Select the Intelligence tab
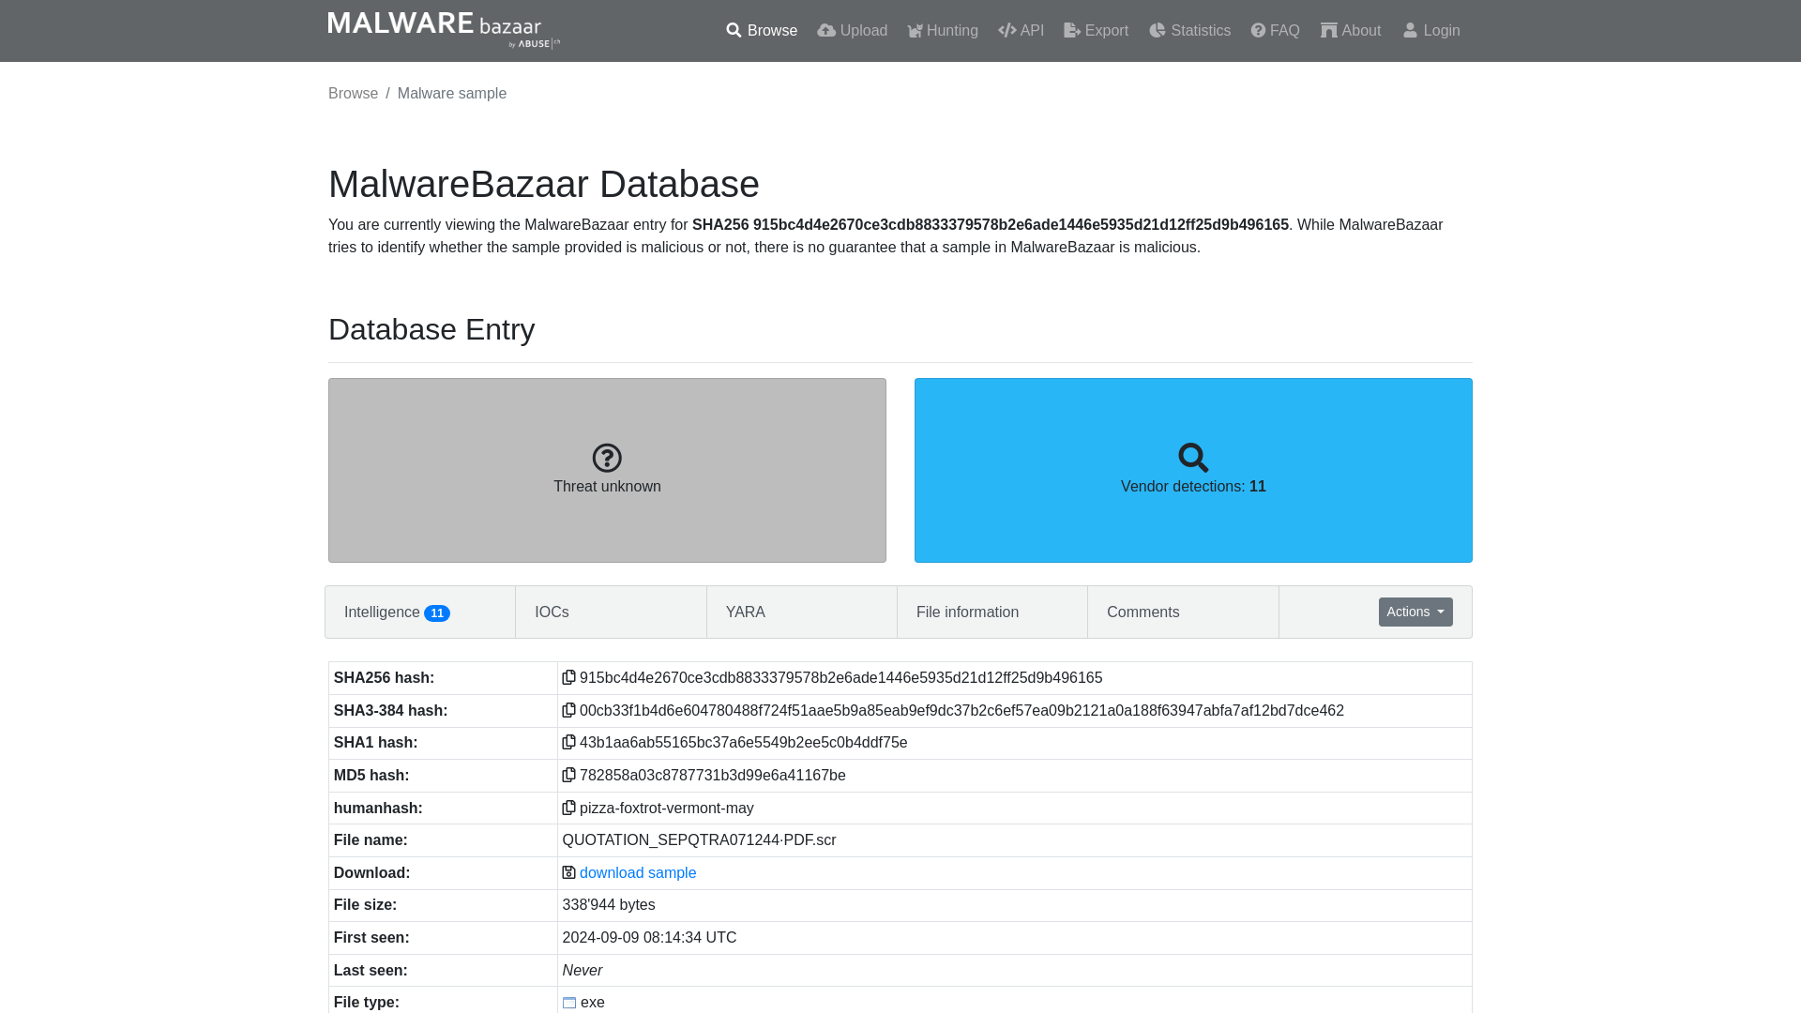Image resolution: width=1801 pixels, height=1013 pixels. click(x=396, y=611)
